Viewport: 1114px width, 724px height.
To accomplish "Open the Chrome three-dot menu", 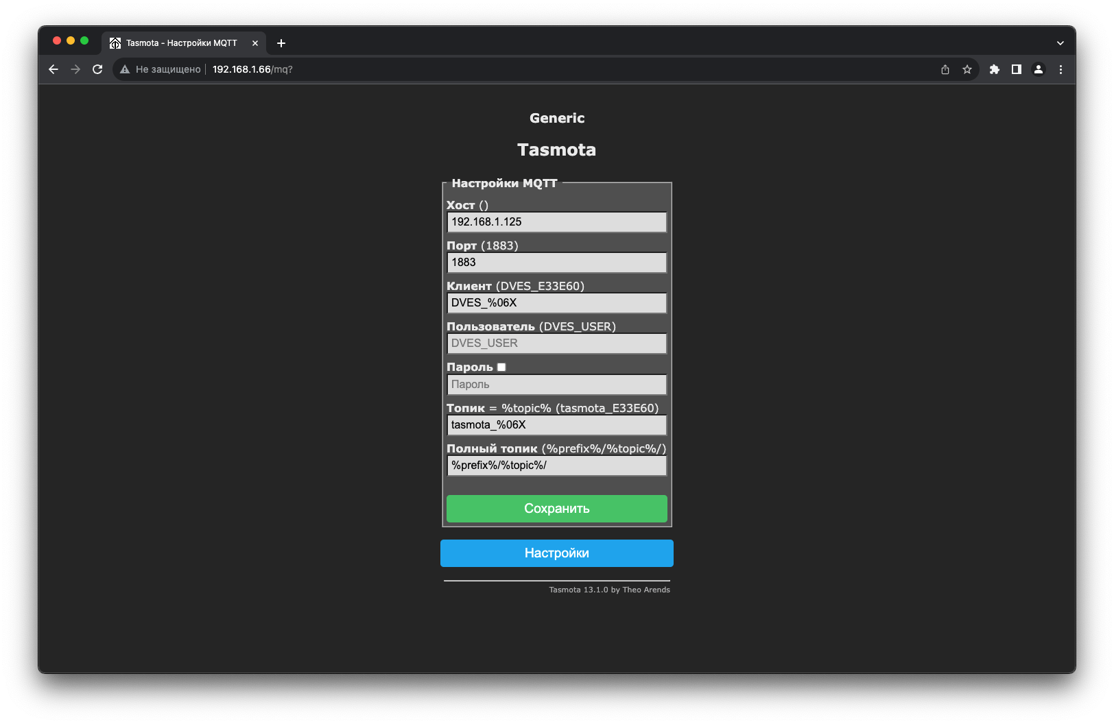I will pyautogui.click(x=1060, y=69).
